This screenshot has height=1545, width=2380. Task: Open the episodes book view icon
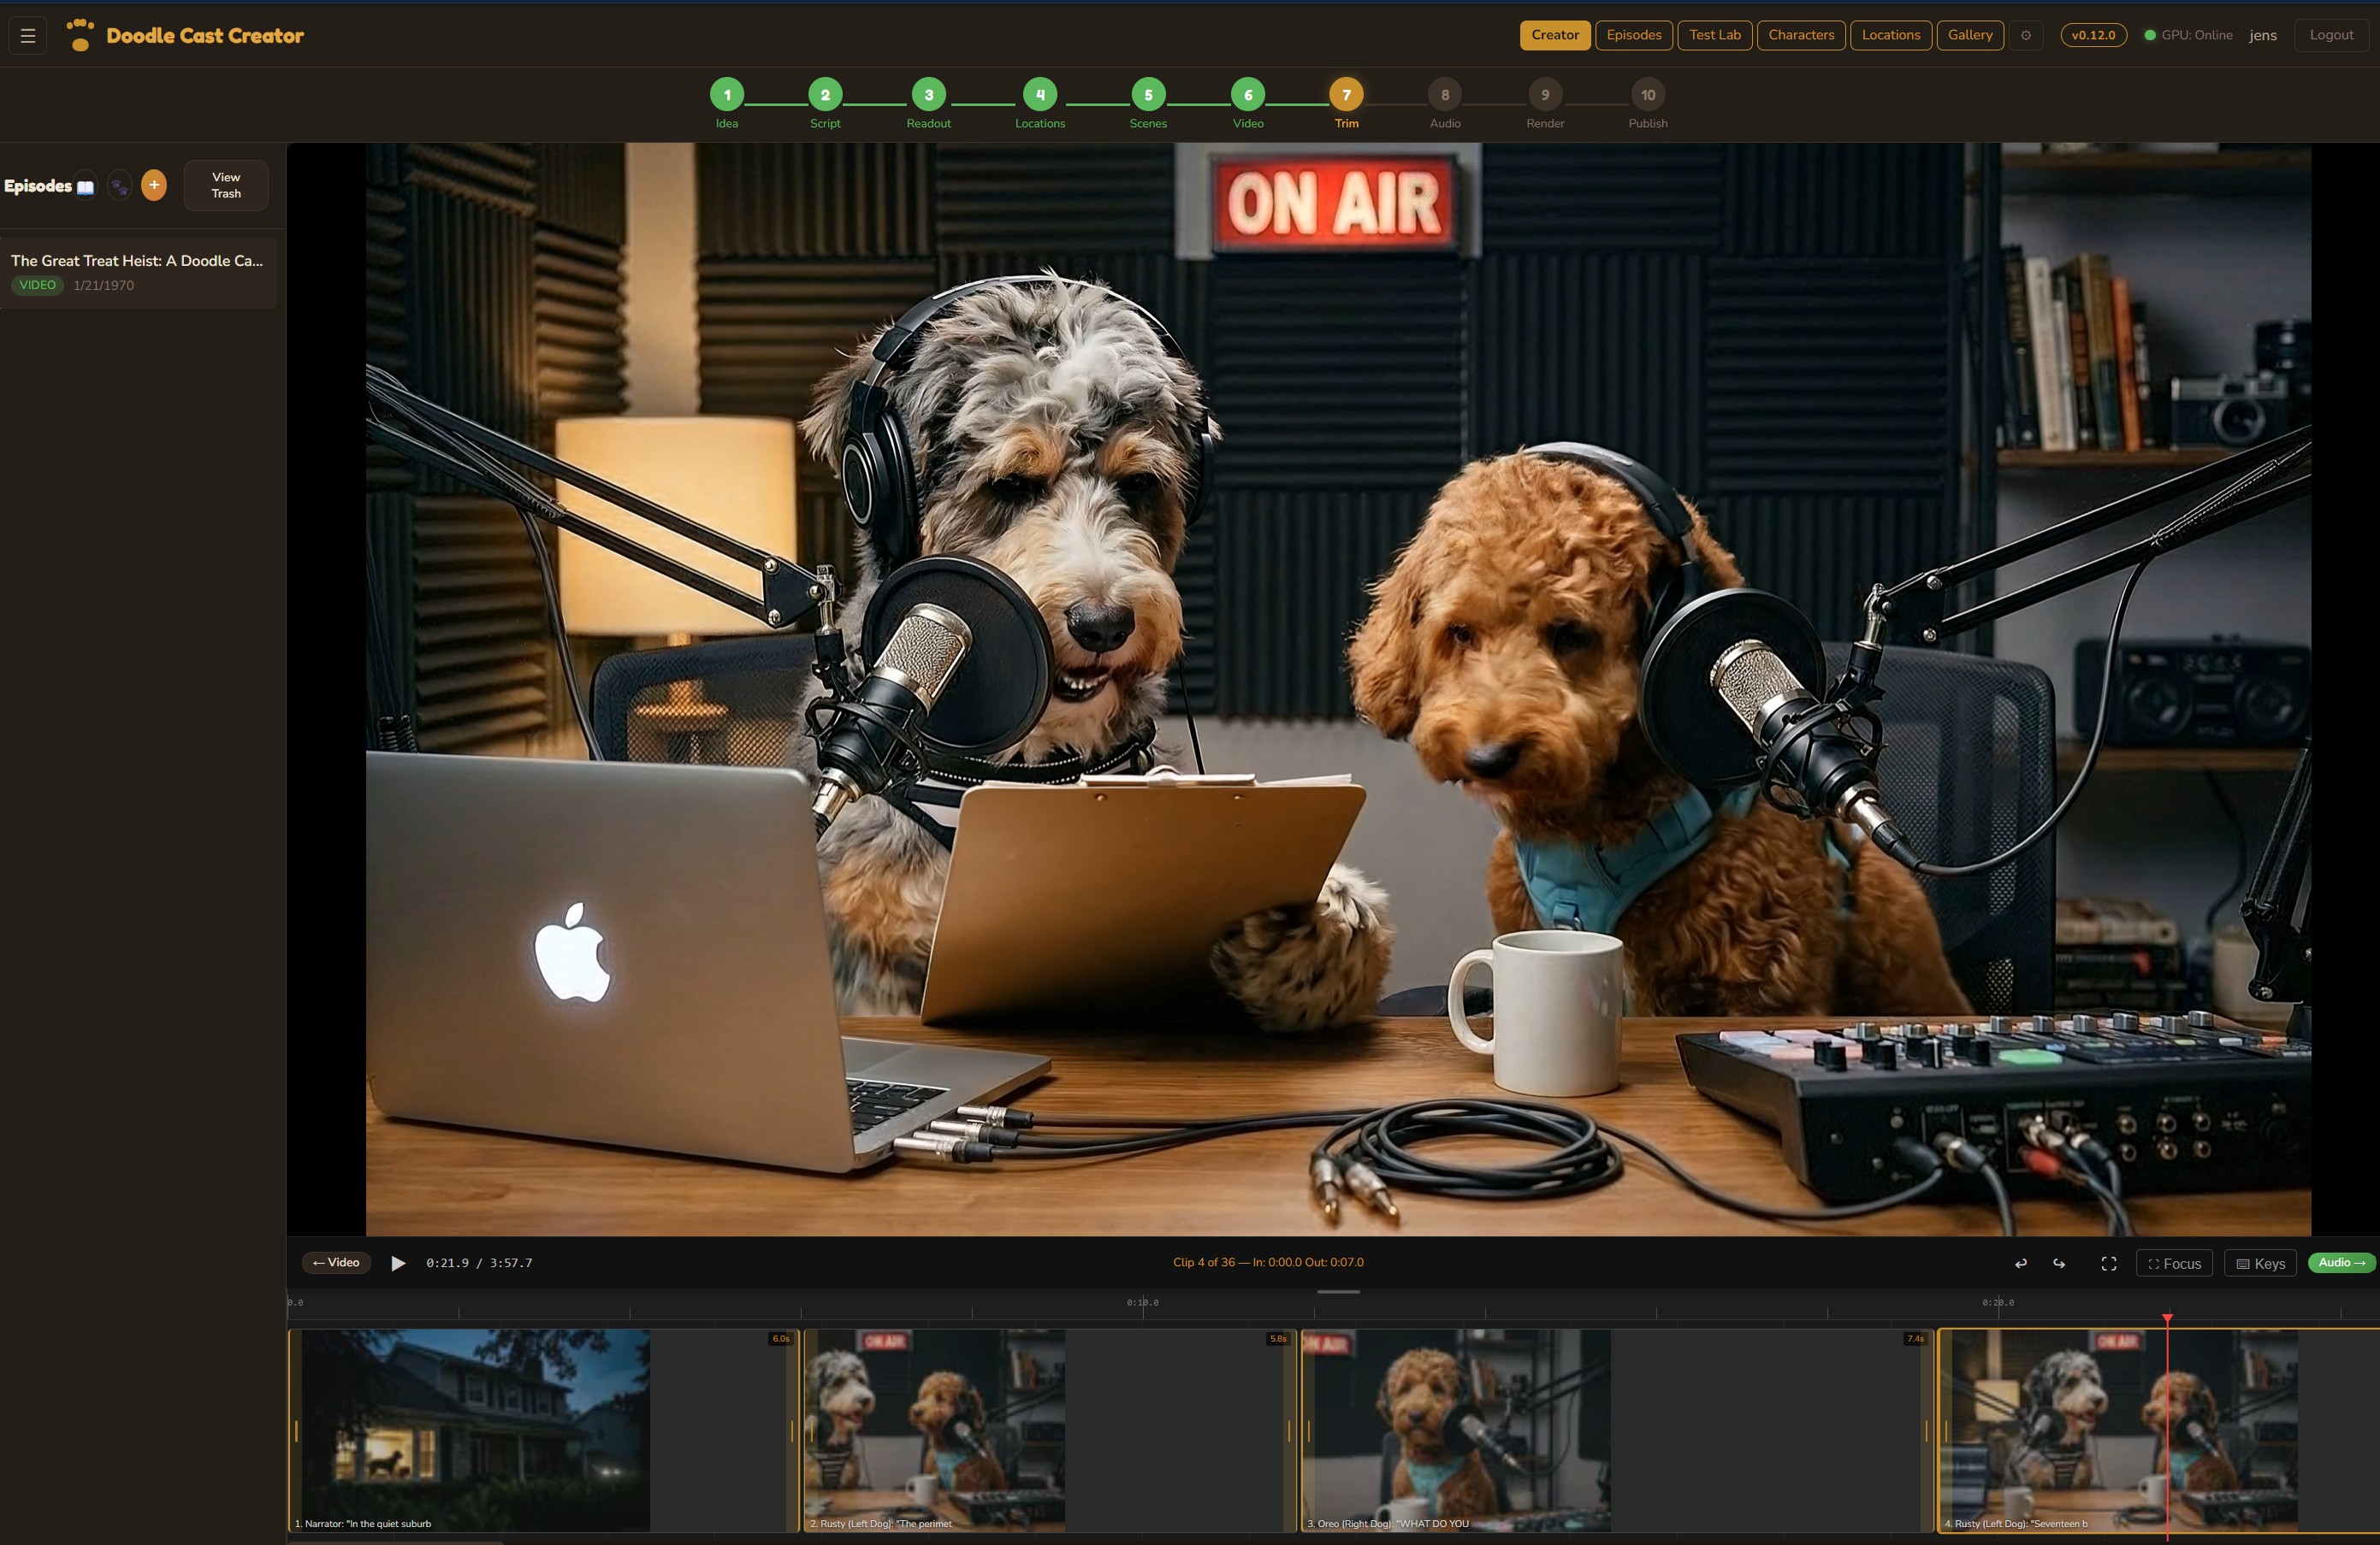pos(85,186)
